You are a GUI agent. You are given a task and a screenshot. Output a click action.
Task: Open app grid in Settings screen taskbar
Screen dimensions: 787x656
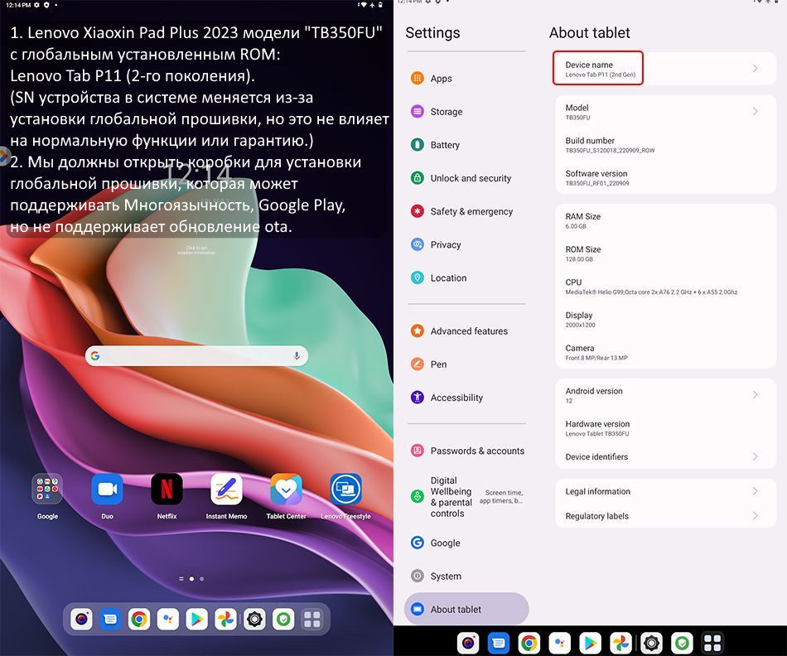click(712, 643)
